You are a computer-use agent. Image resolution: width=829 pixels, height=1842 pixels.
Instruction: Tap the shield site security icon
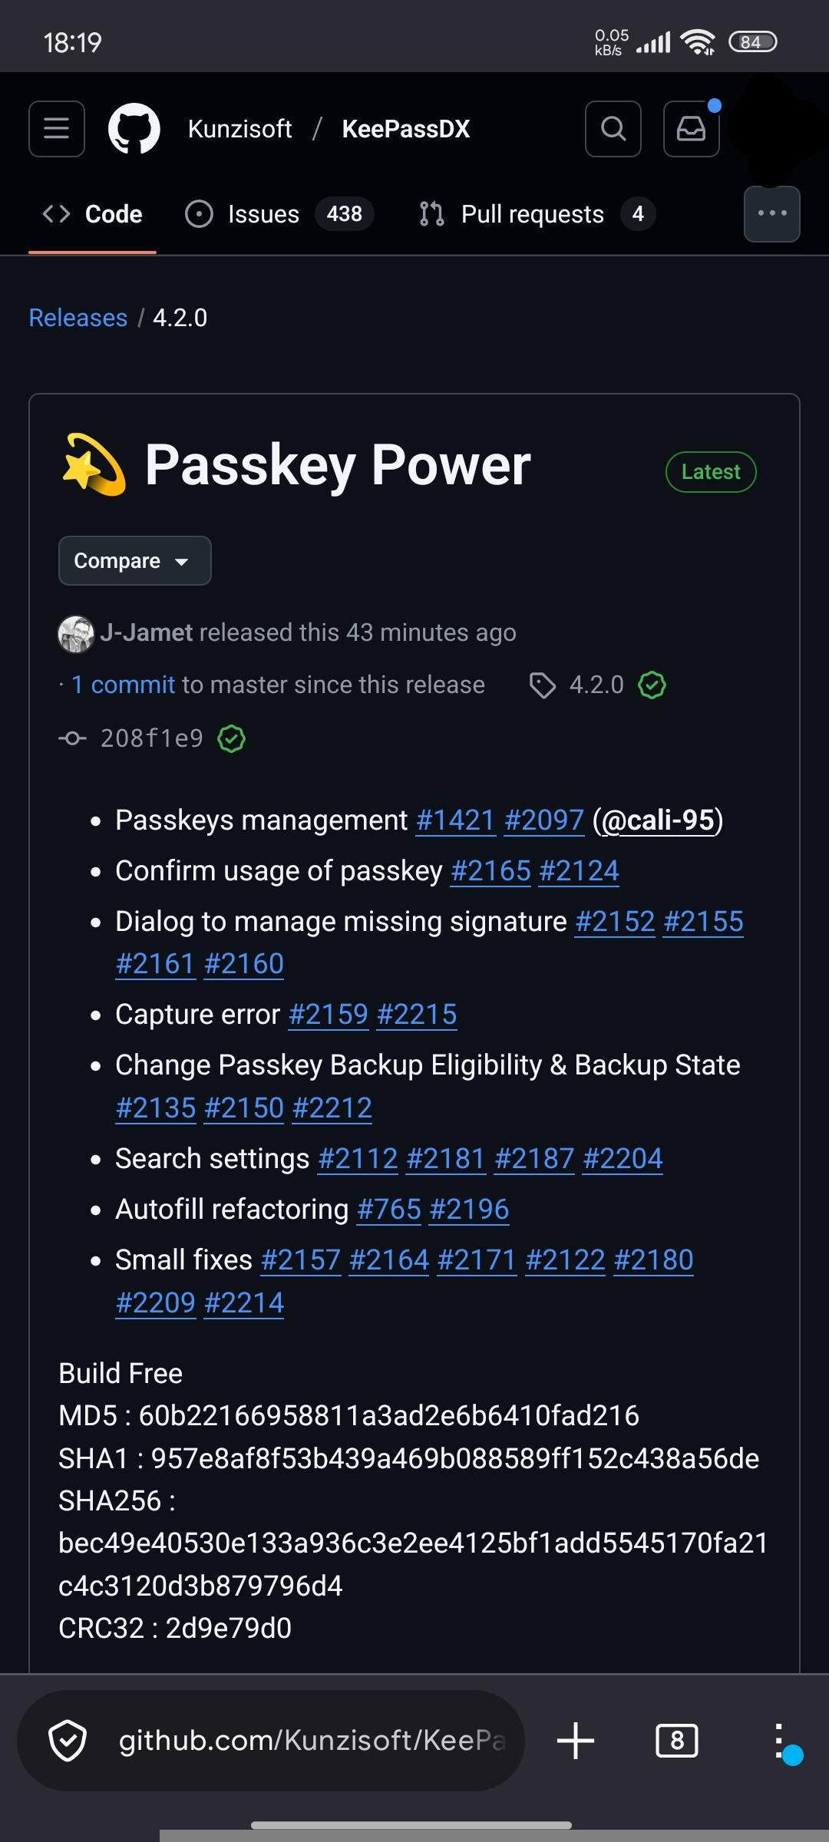(68, 1740)
